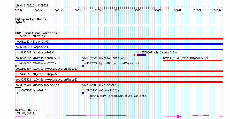
Task: Open variant nsv5434385 (ByrskaBishop2022) label
Action: (38, 58)
